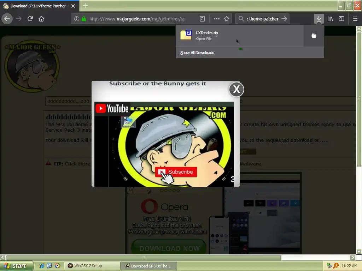Click Show All Downloads
Viewport: 362px width, 271px height.
click(x=197, y=53)
